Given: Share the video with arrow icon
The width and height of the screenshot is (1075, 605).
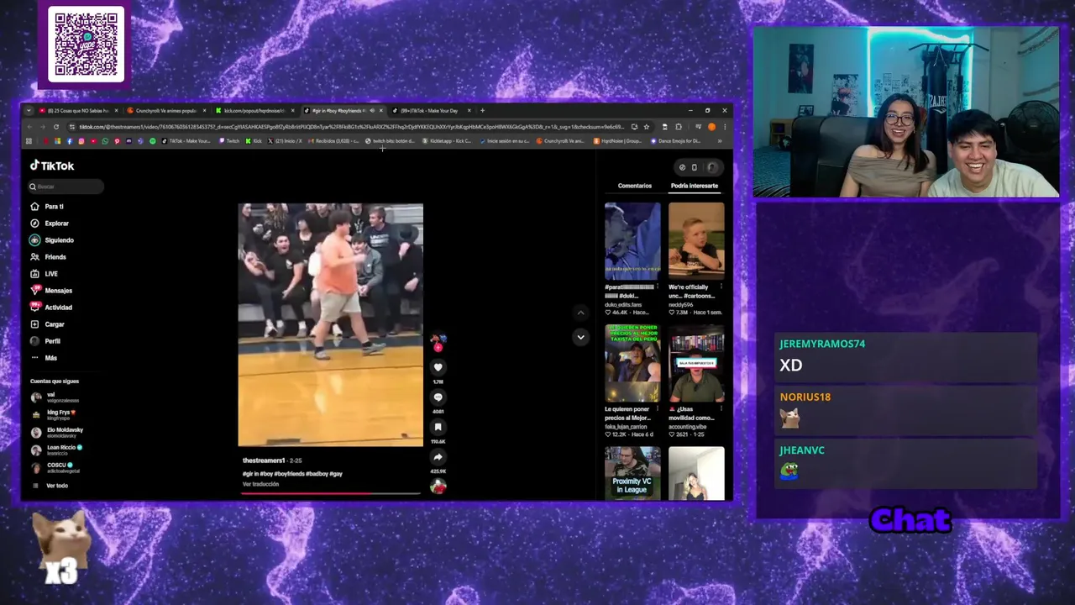Looking at the screenshot, I should tap(438, 457).
